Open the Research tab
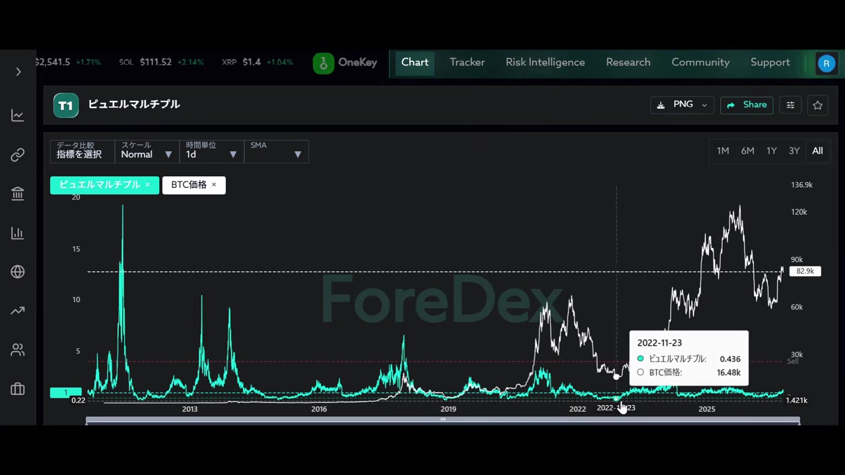The height and width of the screenshot is (475, 845). (628, 63)
